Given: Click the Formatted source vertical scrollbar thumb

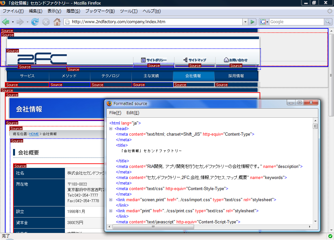Looking at the screenshot, I should pos(315,126).
